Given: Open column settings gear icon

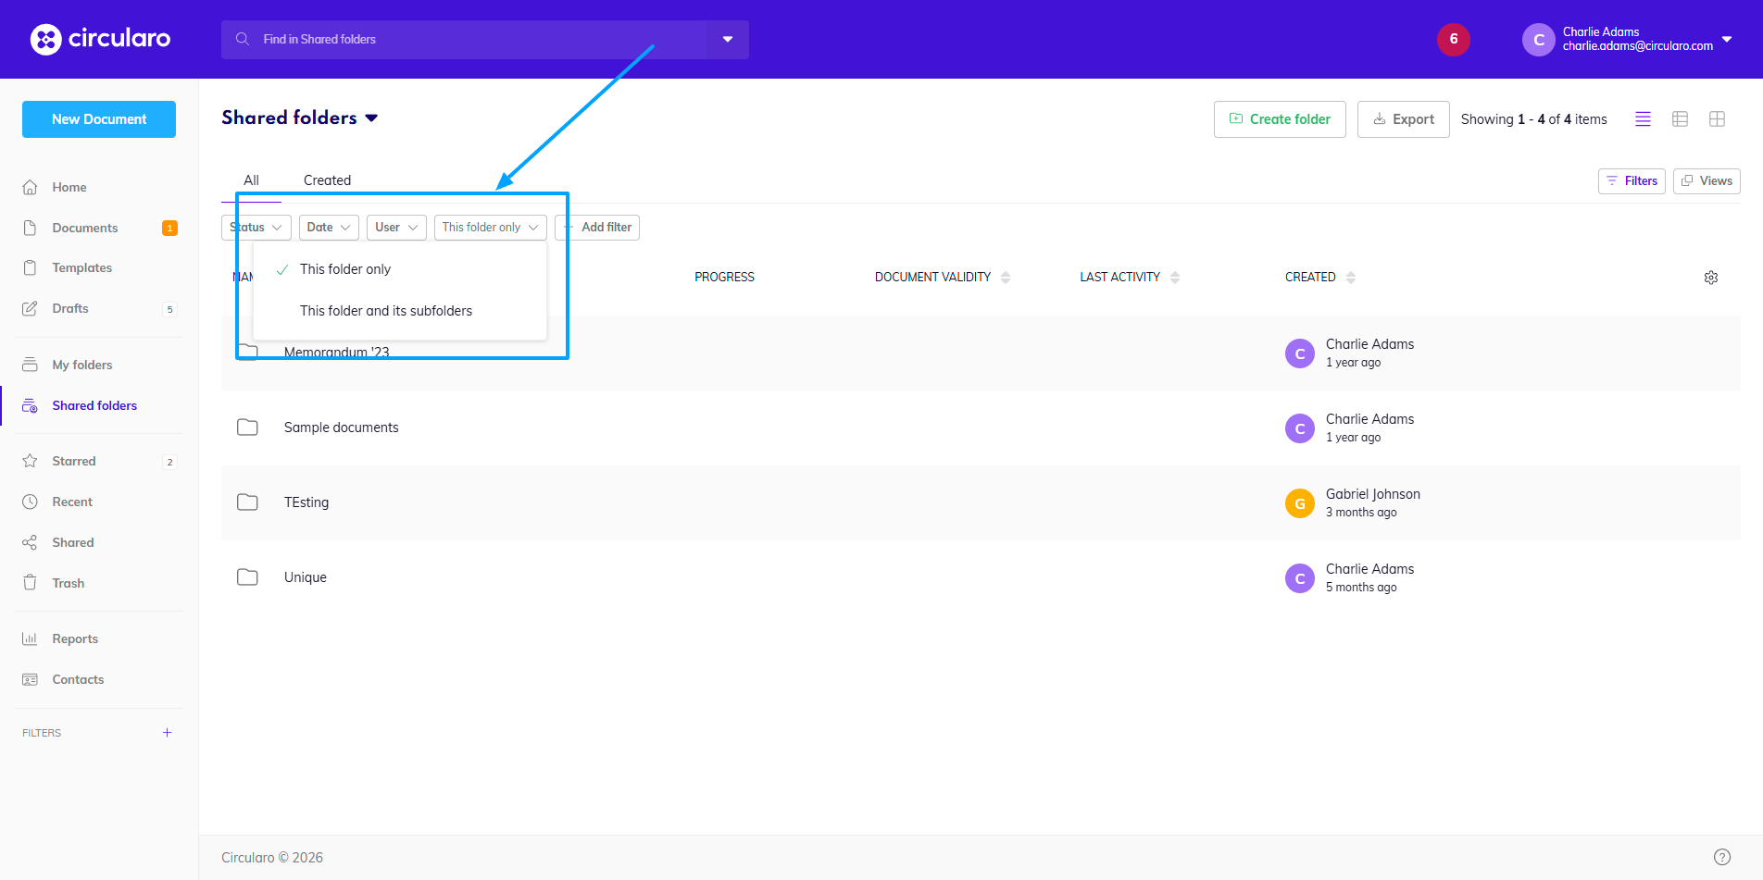Looking at the screenshot, I should pyautogui.click(x=1710, y=278).
